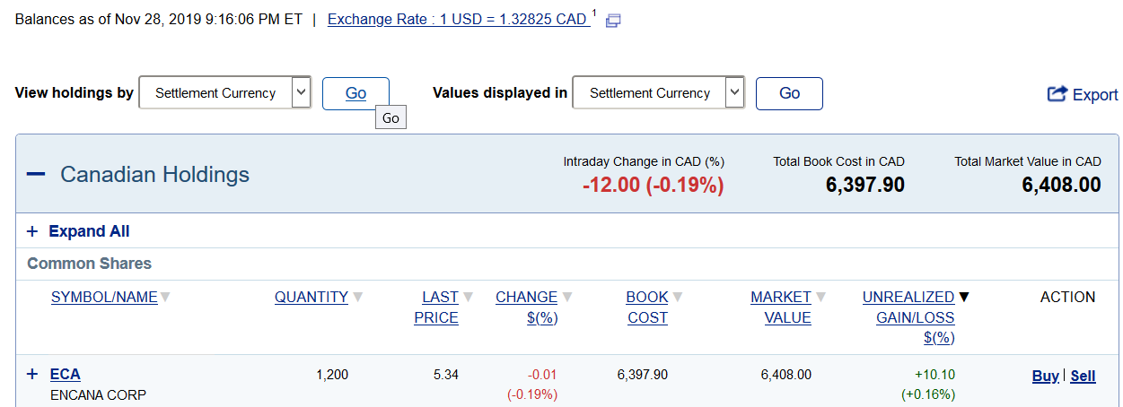The width and height of the screenshot is (1123, 407).
Task: Click sort arrow beside Unrealized Gain/Loss
Action: (x=964, y=298)
